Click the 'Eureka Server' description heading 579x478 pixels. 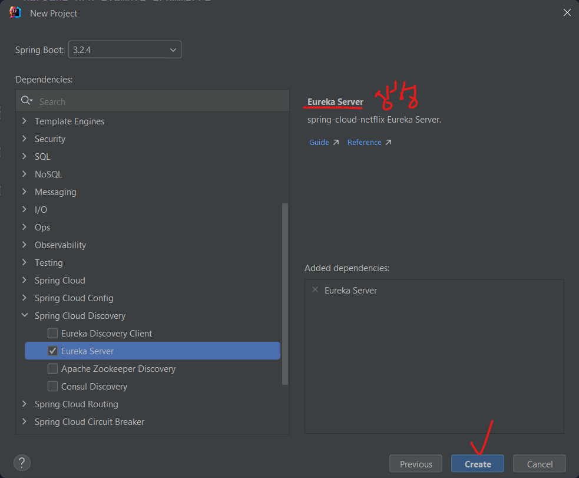[x=335, y=101]
